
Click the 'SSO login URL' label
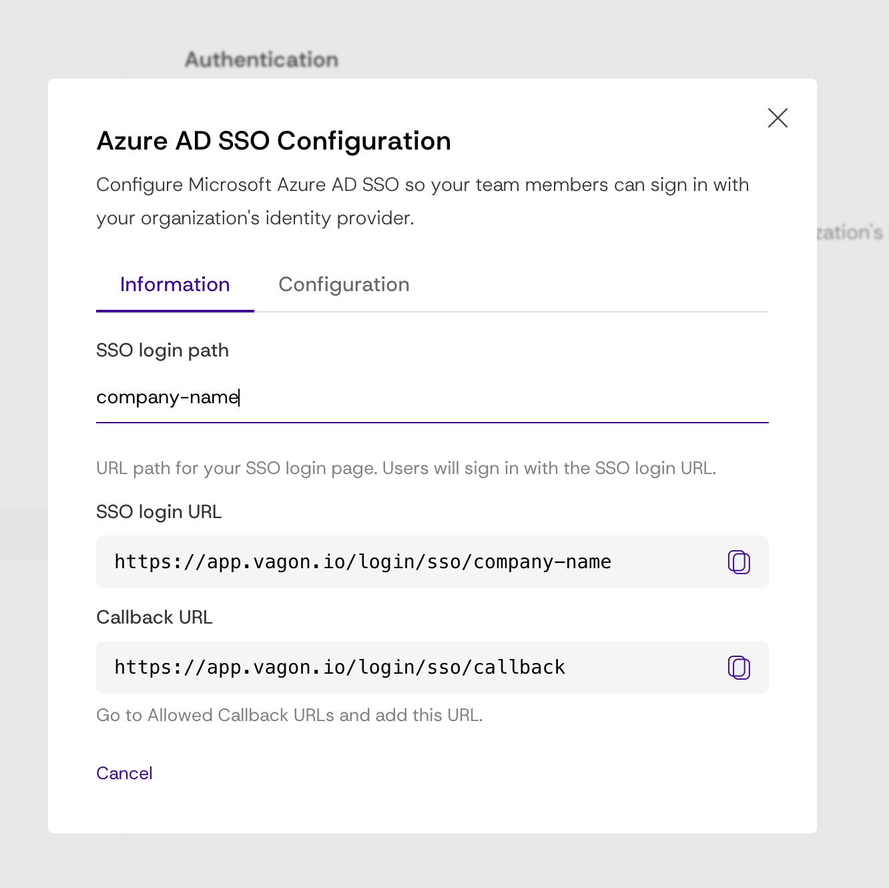coord(159,512)
